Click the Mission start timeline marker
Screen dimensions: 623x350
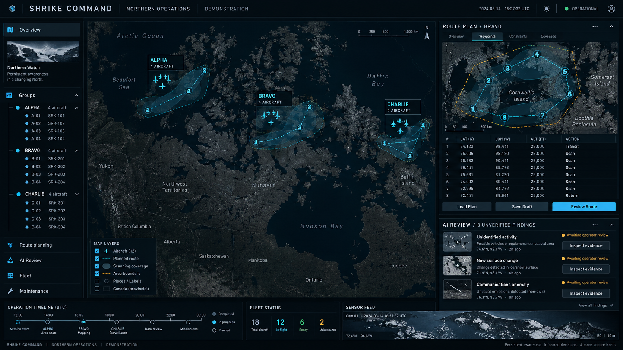pyautogui.click(x=18, y=322)
